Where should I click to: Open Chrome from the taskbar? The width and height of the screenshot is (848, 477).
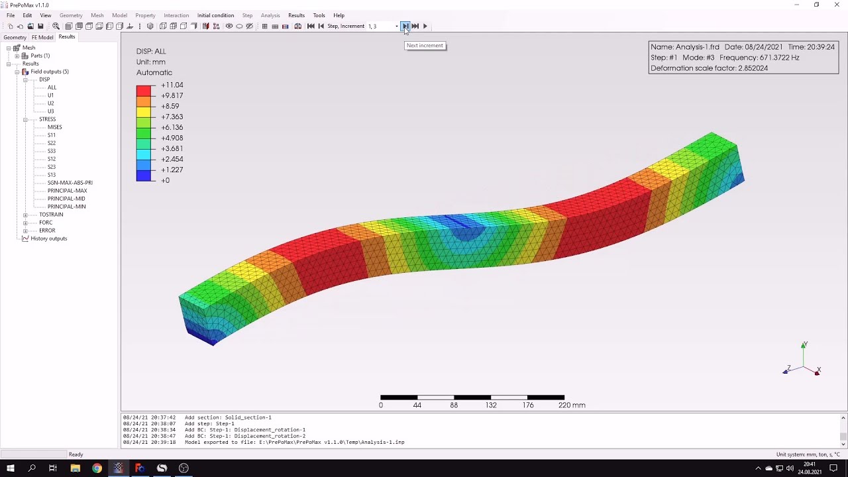[97, 468]
